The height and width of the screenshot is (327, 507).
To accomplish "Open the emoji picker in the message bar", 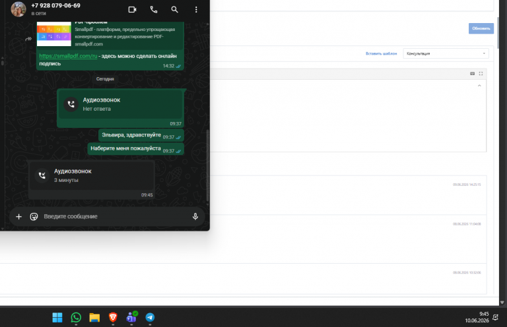I will [34, 217].
